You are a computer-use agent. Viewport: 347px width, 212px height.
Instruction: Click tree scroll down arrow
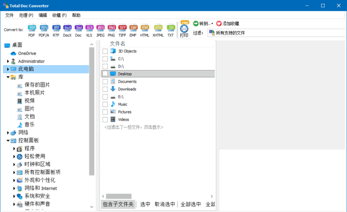coord(92,207)
